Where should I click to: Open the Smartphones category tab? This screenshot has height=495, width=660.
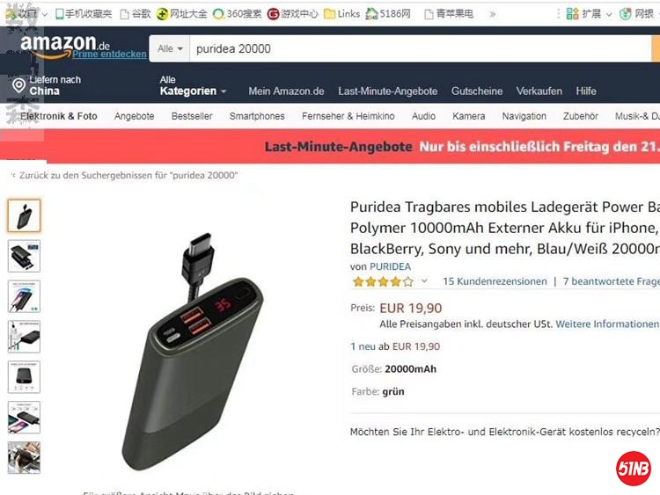[257, 116]
